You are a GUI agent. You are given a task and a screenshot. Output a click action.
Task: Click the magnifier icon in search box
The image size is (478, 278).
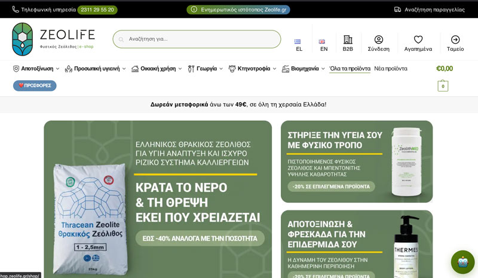(121, 39)
